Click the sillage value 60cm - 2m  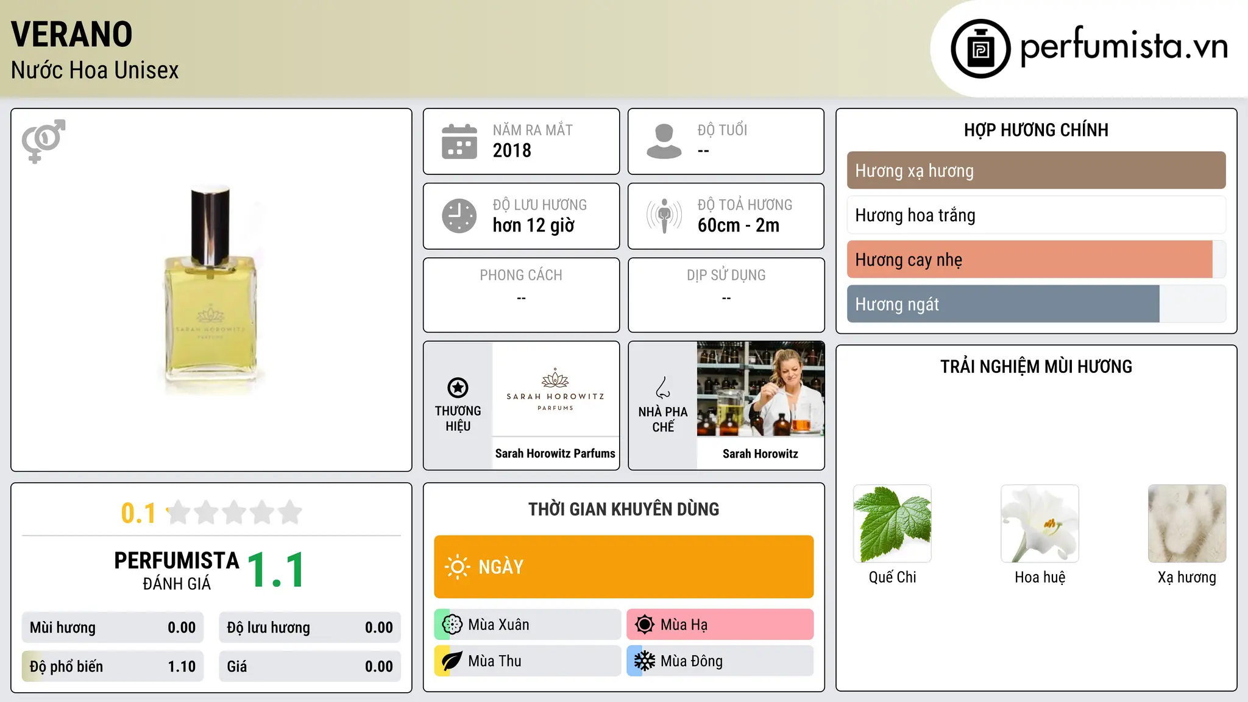click(x=739, y=225)
